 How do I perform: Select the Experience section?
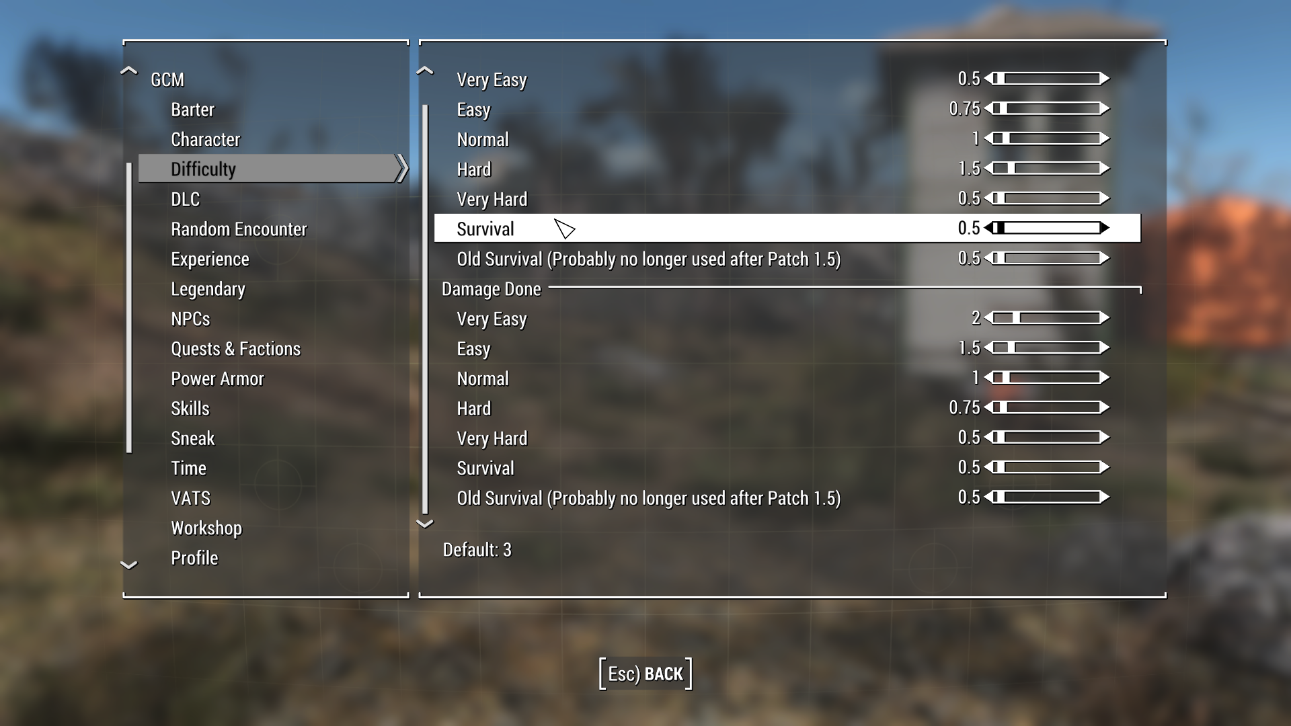click(209, 259)
